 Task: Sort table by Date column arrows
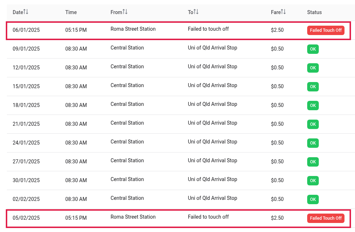coord(26,12)
